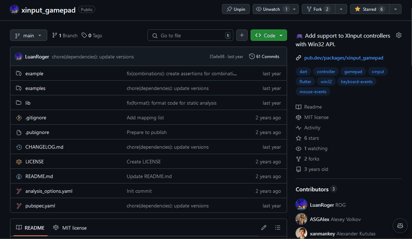Click LuanRoger avatar in Contributors list
The width and height of the screenshot is (412, 239).
coord(301,205)
